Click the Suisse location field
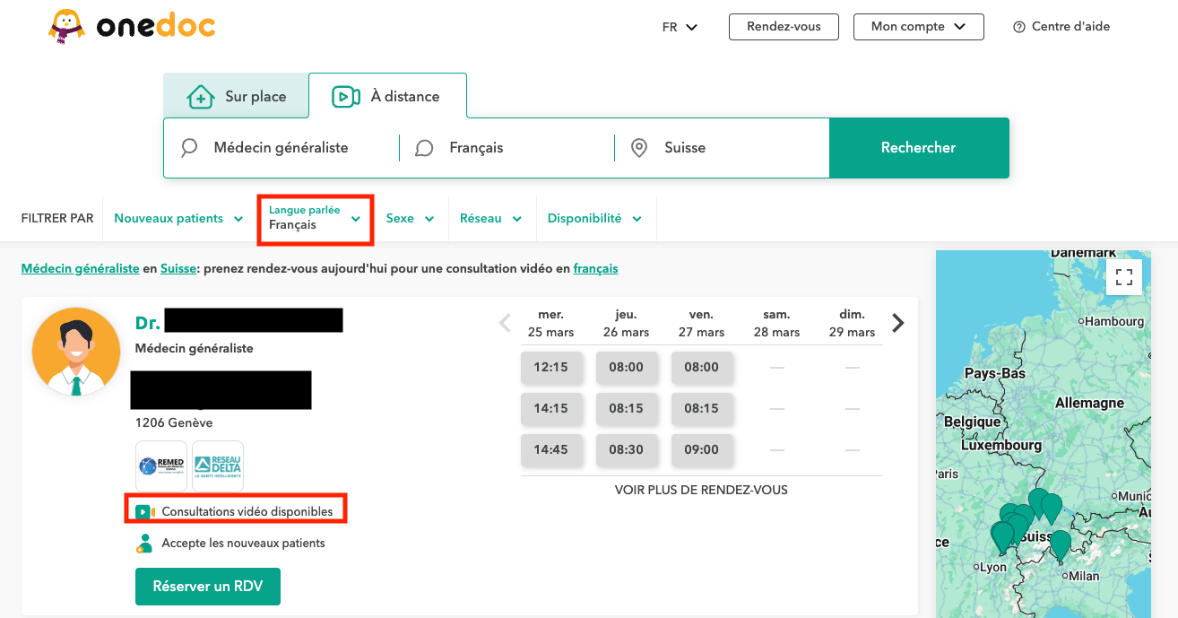Screen dimensions: 1178x618 click(x=723, y=148)
